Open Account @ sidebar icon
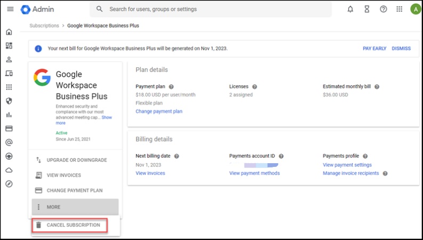Image resolution: width=423 pixels, height=240 pixels. [x=9, y=142]
